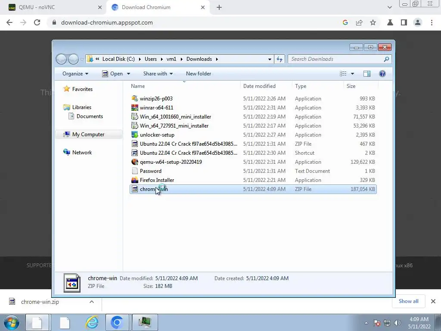Image resolution: width=441 pixels, height=331 pixels.
Task: Click the New folder button
Action: coord(198,74)
